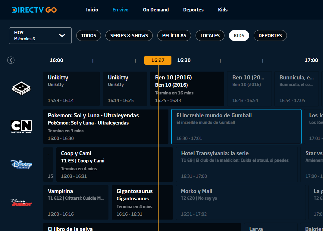
Task: Open Morko y Mali T2 E20
Action: [241, 202]
